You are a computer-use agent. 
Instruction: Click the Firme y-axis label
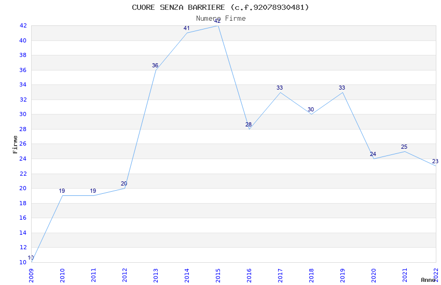click(x=15, y=145)
